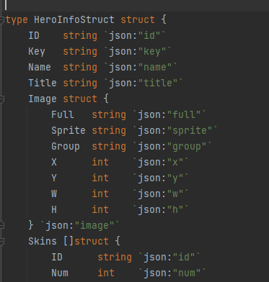Click the Title field name

(x=43, y=83)
